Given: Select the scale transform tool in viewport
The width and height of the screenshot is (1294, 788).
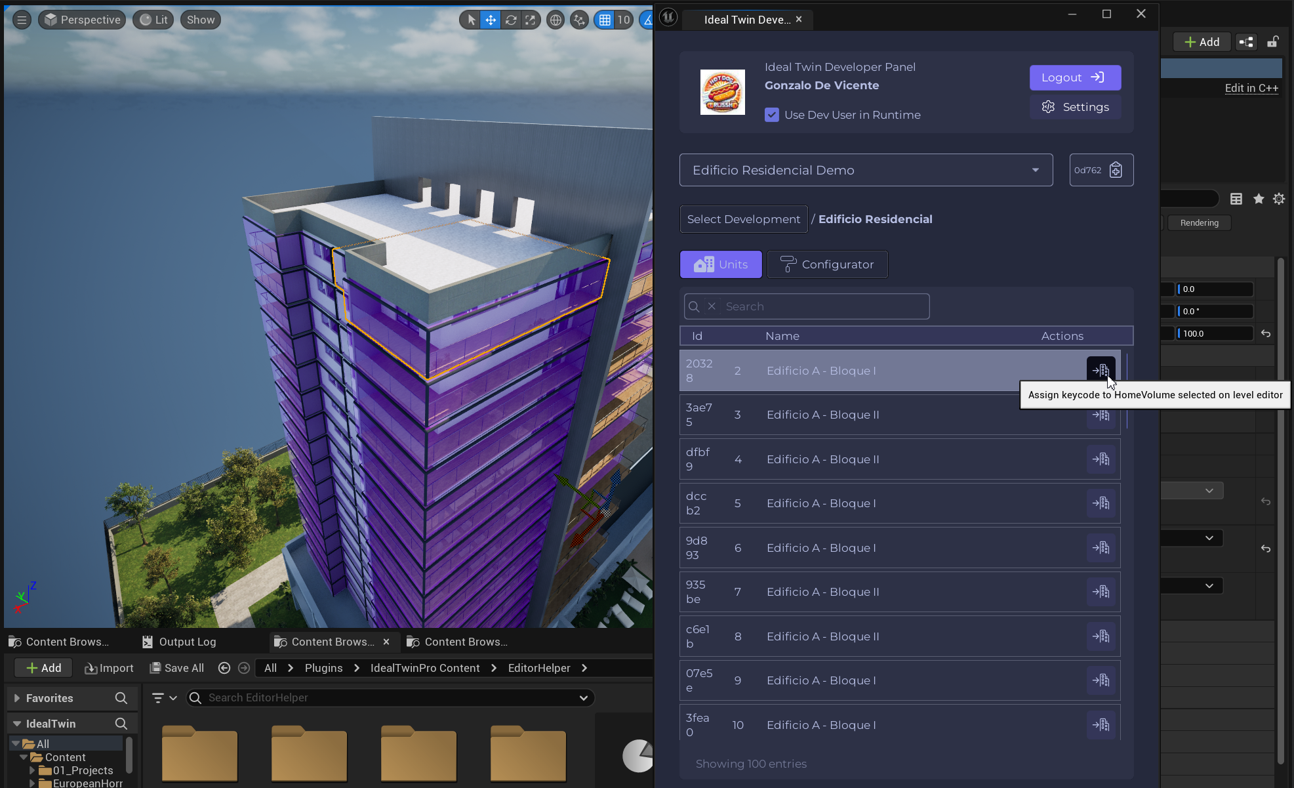Looking at the screenshot, I should [531, 20].
